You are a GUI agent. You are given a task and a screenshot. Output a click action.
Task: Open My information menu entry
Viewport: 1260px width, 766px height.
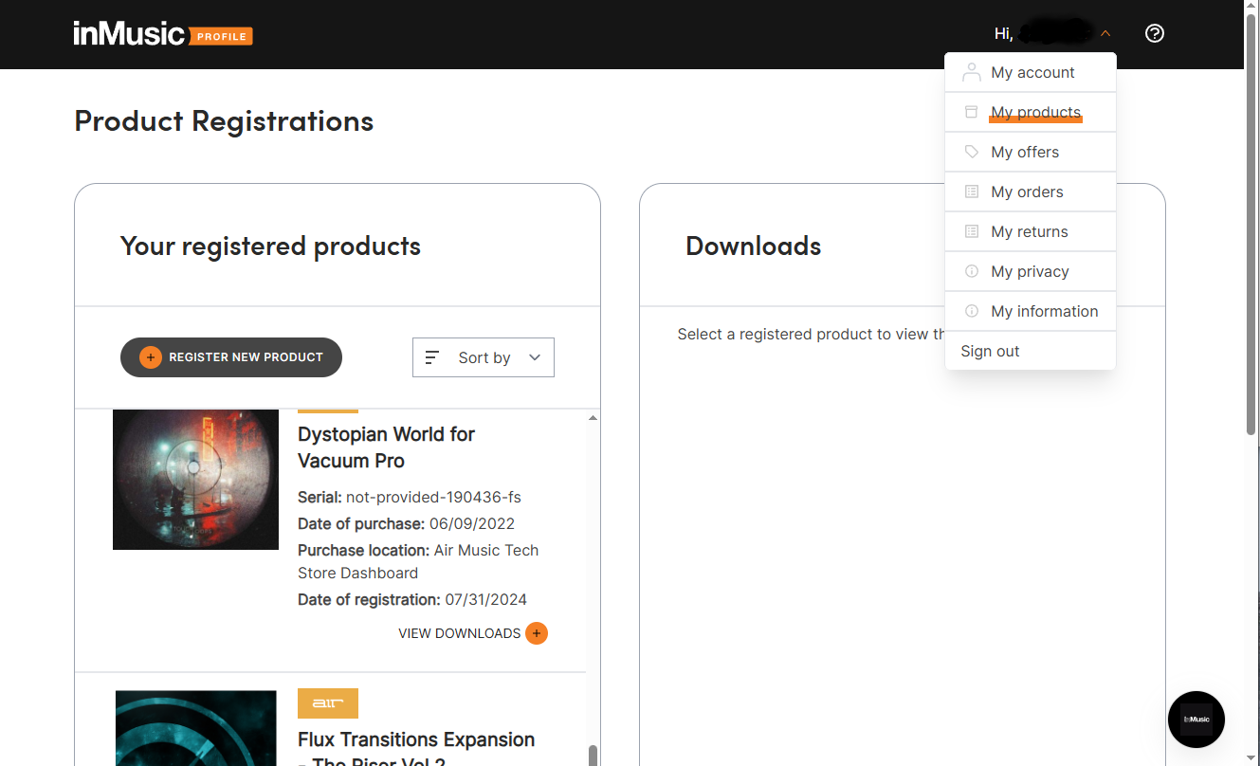pyautogui.click(x=1044, y=311)
